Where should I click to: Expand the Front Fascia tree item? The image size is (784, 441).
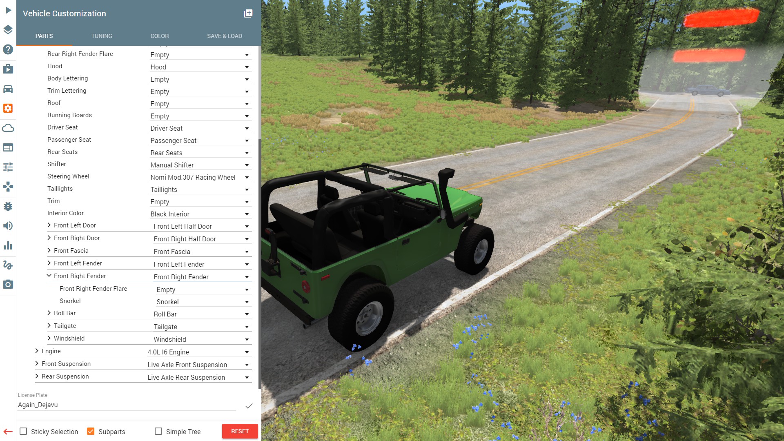49,251
